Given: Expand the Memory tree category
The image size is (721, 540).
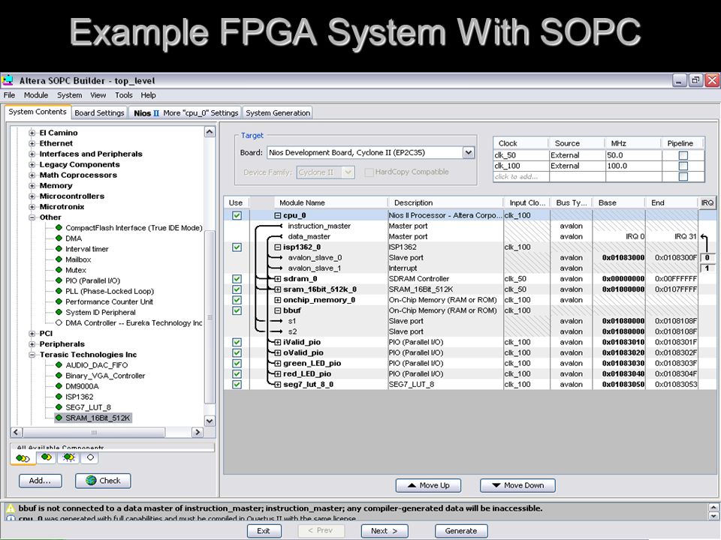Looking at the screenshot, I should coord(32,185).
